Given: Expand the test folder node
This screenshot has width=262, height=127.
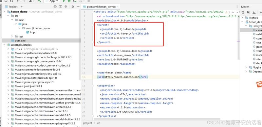Looking at the screenshot, I should pyautogui.click(x=12, y=36).
